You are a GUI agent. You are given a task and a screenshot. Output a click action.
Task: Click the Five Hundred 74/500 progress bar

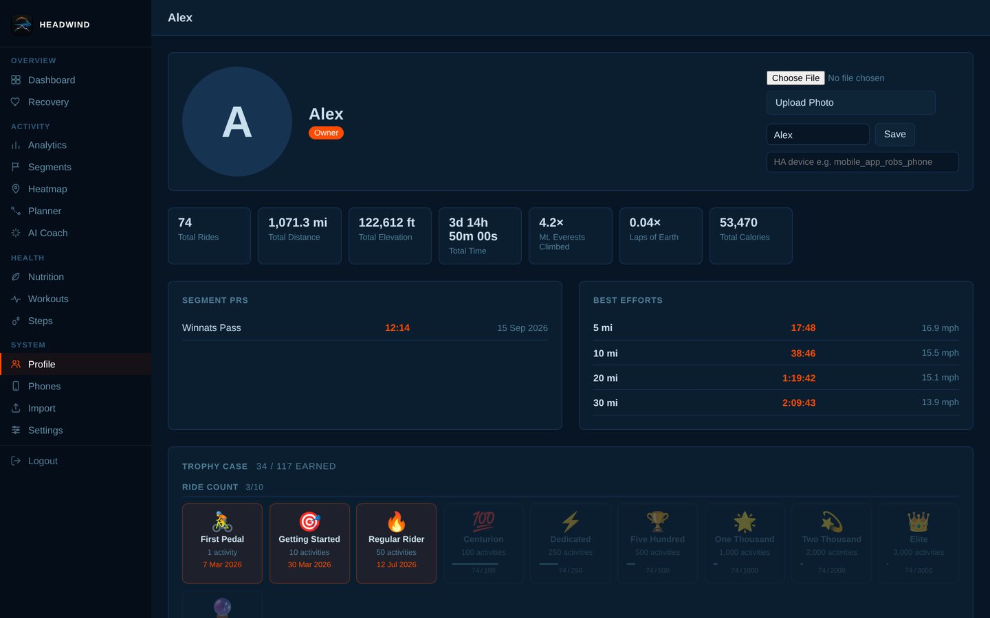[x=657, y=564]
